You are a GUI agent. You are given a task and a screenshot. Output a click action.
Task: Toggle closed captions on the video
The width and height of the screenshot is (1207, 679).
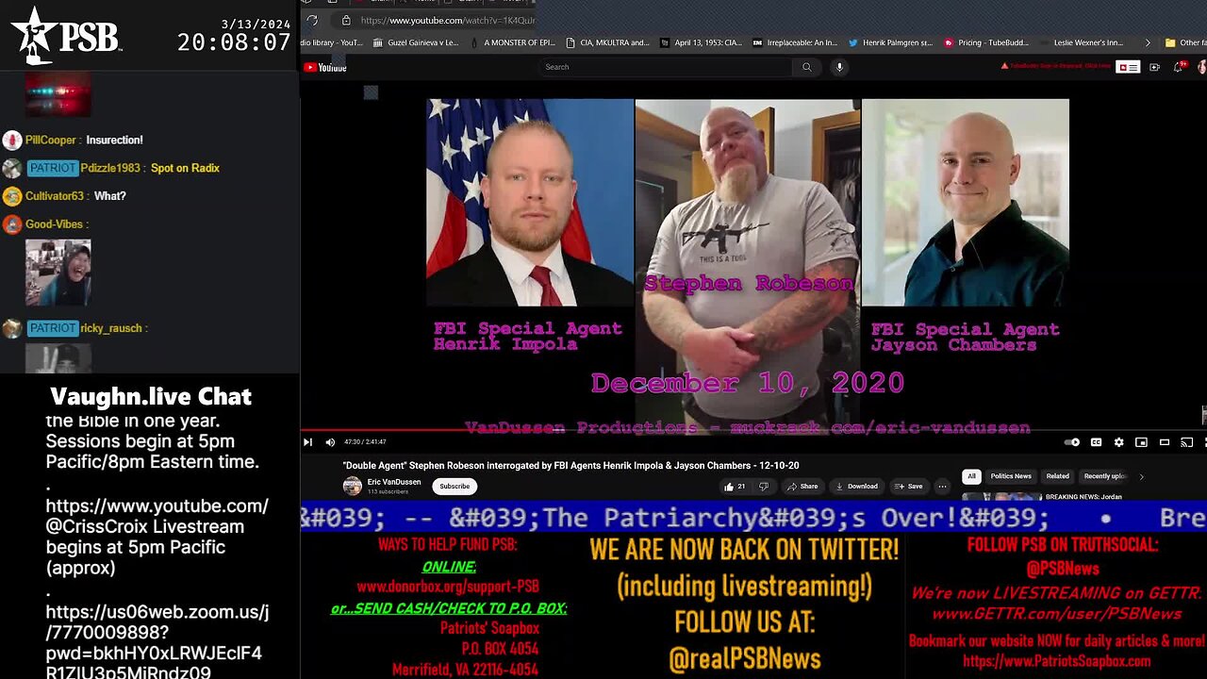pyautogui.click(x=1096, y=442)
